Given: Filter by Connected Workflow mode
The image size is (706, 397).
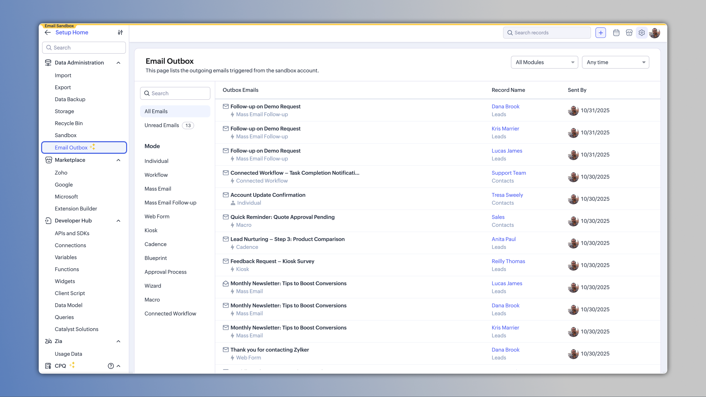Looking at the screenshot, I should (170, 313).
